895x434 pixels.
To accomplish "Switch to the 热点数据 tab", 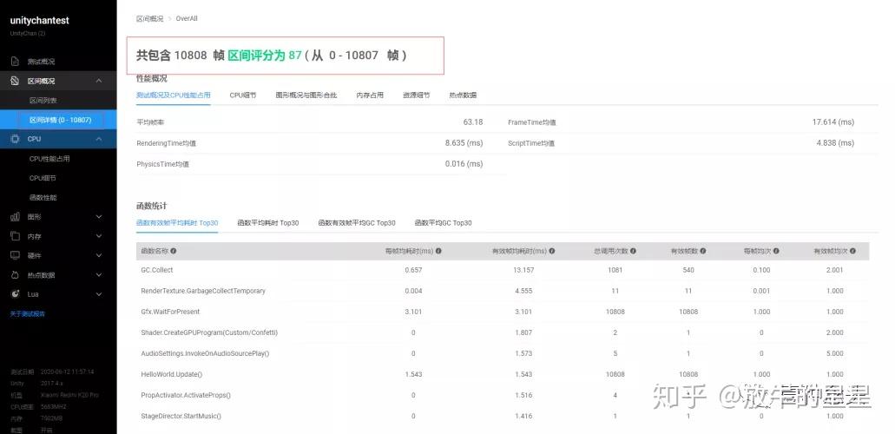I will (x=463, y=95).
